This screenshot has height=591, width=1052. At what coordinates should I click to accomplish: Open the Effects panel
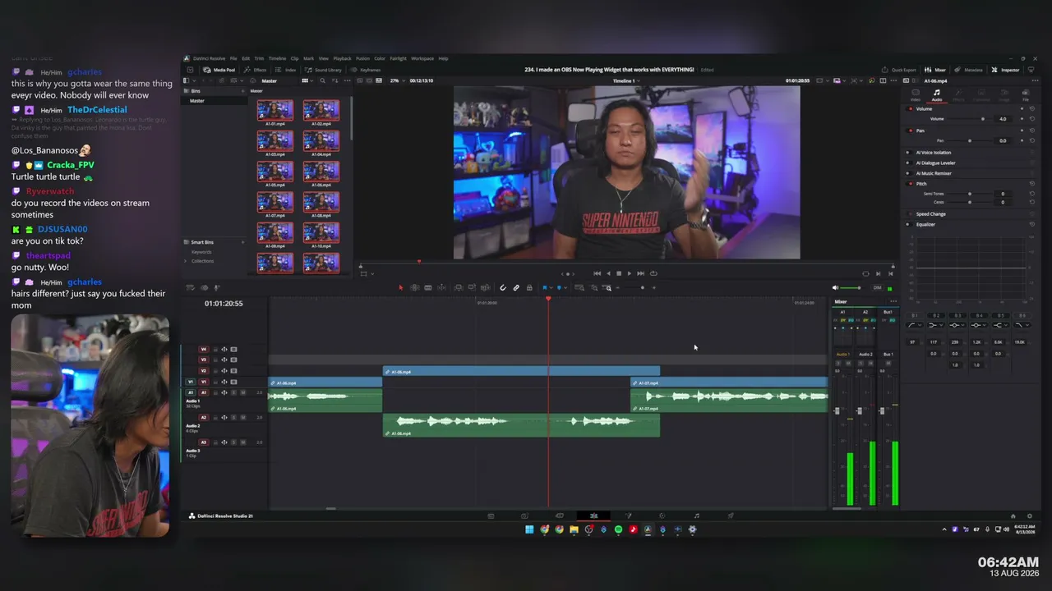(256, 70)
